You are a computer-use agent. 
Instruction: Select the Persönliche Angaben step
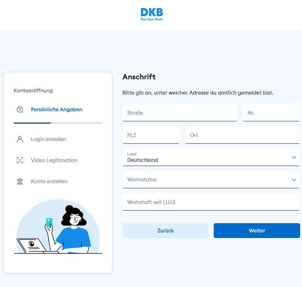[57, 109]
